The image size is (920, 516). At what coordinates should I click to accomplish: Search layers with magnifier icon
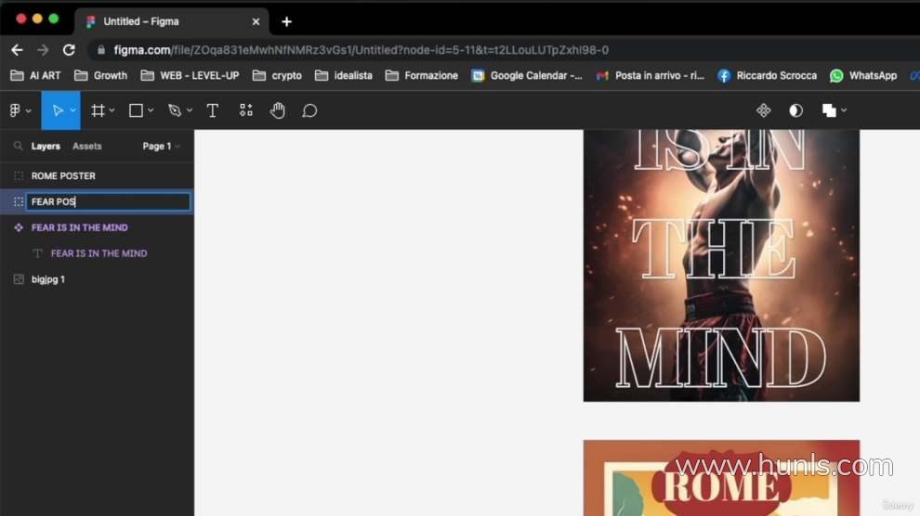coord(19,146)
